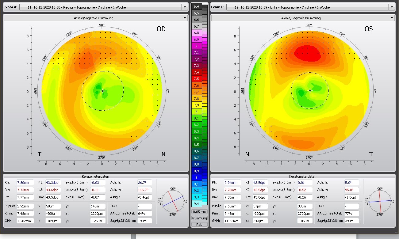Open the Exam B selection dropdown
The width and height of the screenshot is (399, 239).
(391, 7)
